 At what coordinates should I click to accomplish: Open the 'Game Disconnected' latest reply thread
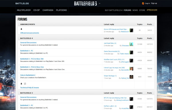coord(112,51)
